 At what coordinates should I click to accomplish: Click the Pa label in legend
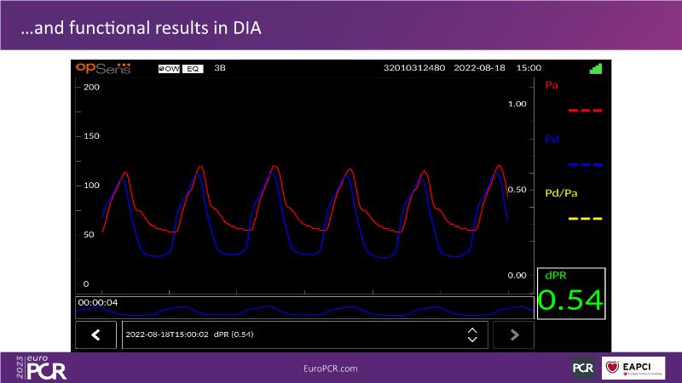pyautogui.click(x=552, y=85)
